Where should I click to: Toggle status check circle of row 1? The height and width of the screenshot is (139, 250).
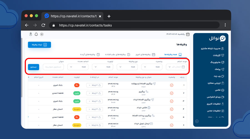point(171,85)
